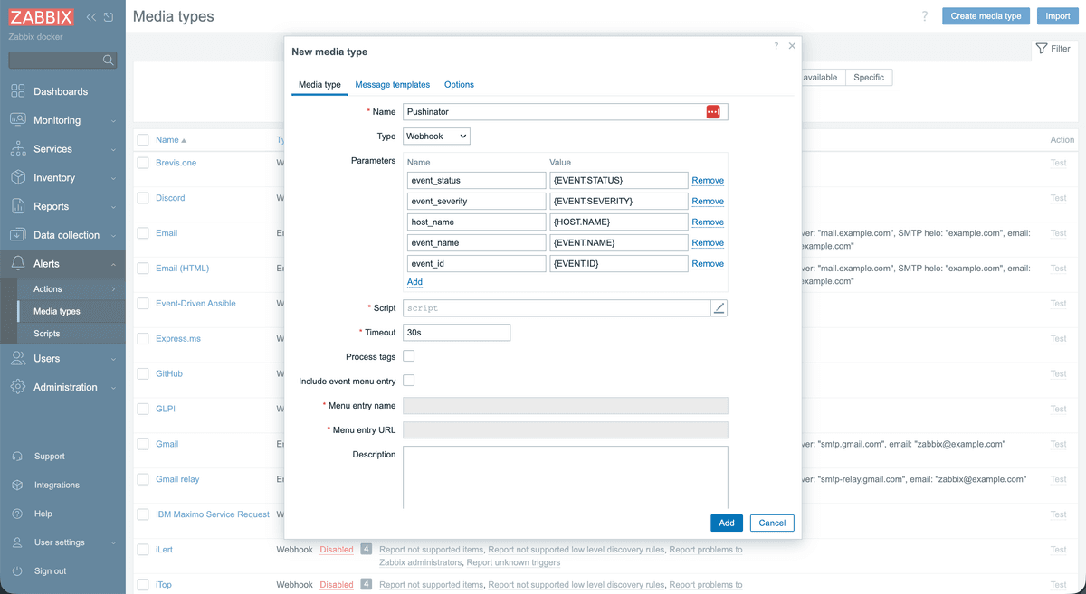Expand the Services menu chevron
Image resolution: width=1086 pixels, height=594 pixels.
113,149
